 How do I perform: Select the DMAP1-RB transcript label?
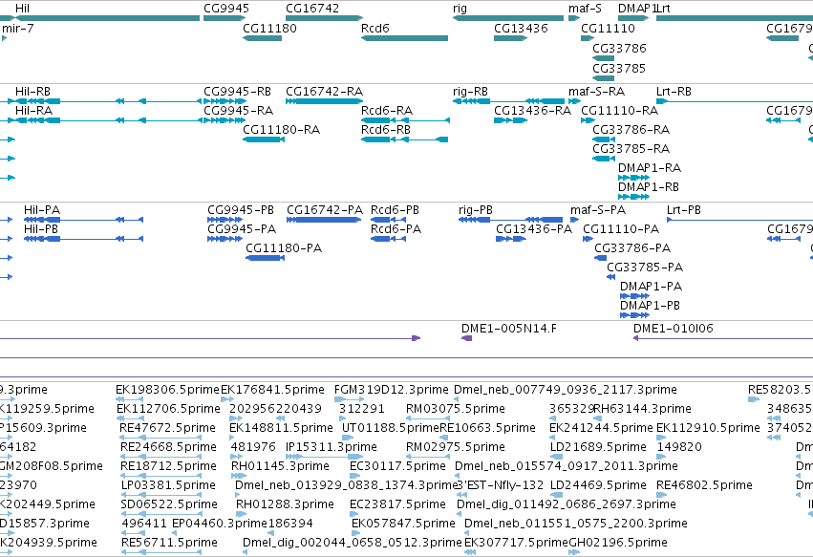649,187
